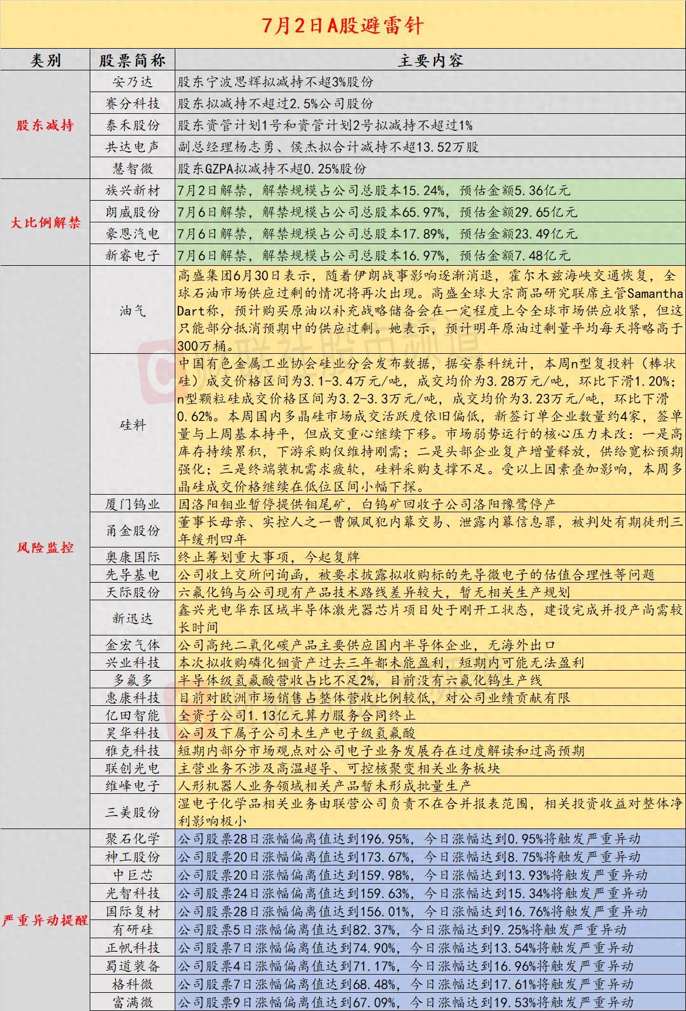Image resolution: width=686 pixels, height=1011 pixels.
Task: Select the 亿田智能 stock name cell
Action: [133, 715]
